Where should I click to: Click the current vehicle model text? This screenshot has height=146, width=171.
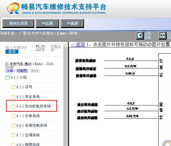point(39,33)
